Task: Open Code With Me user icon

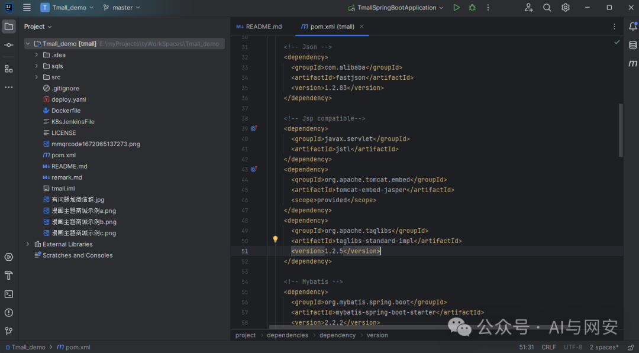Action: tap(528, 7)
